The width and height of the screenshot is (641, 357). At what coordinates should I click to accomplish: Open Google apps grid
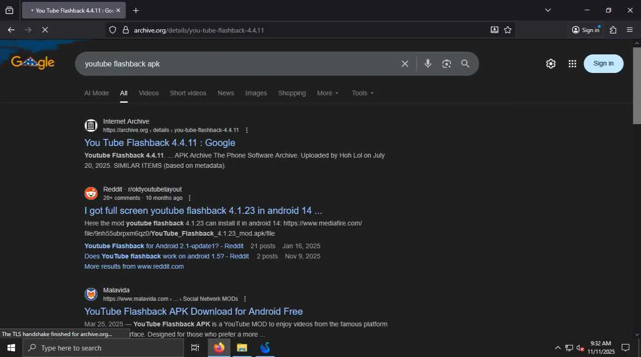(573, 64)
